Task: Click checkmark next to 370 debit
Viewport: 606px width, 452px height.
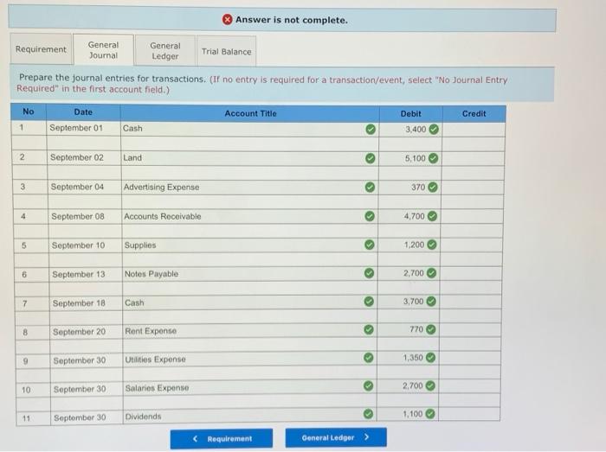Action: pyautogui.click(x=433, y=187)
